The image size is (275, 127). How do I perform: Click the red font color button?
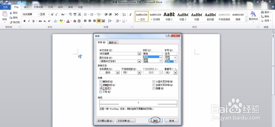click(68, 21)
